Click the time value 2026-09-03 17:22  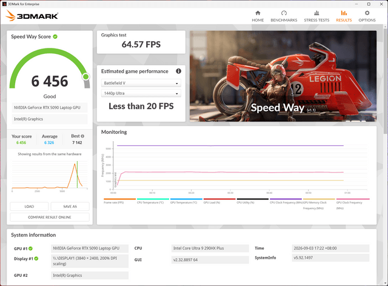tap(330, 248)
